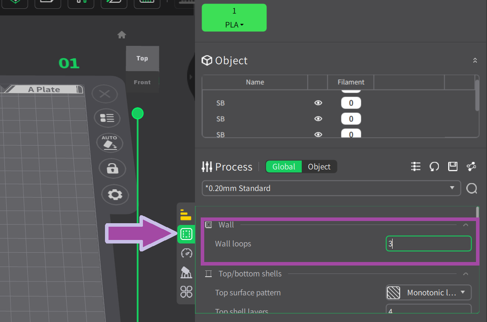Click the reset arrow icon in the Process header

coord(435,166)
